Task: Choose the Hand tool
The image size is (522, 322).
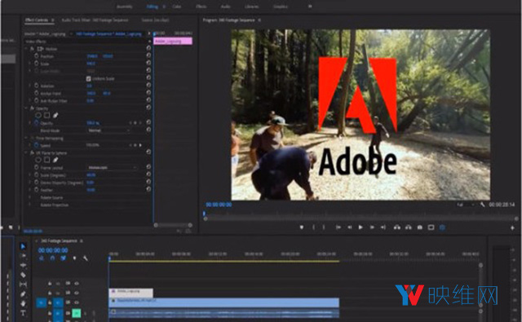Action: coord(23,303)
